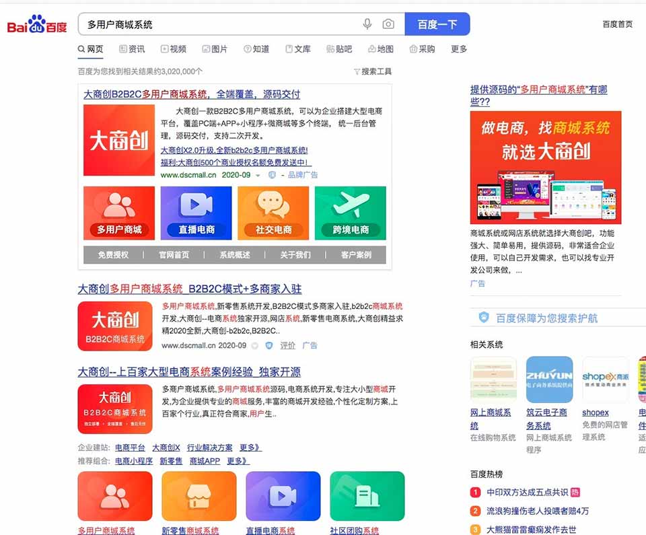Open 大商创B2B2C多用户商城系统 ad title link
The image size is (646, 535).
click(x=192, y=94)
